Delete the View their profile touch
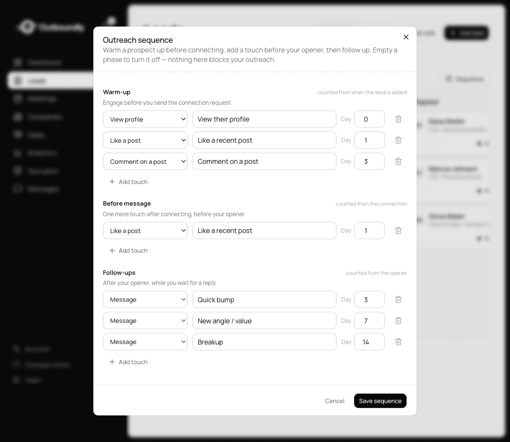This screenshot has height=442, width=510. click(x=398, y=119)
